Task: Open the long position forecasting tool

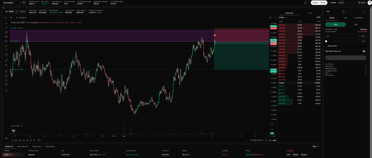Action: click(x=6, y=41)
